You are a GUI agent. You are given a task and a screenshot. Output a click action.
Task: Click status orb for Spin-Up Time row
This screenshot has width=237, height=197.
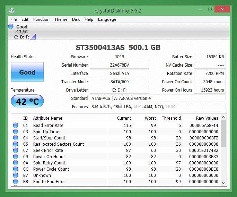[x=16, y=131]
